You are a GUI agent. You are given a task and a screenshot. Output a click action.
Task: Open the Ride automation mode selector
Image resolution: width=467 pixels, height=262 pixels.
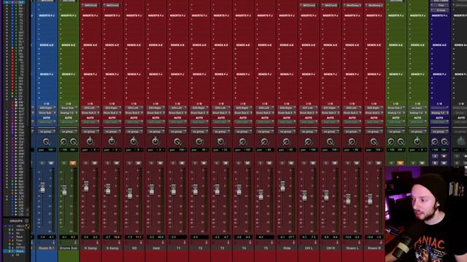coord(286,122)
